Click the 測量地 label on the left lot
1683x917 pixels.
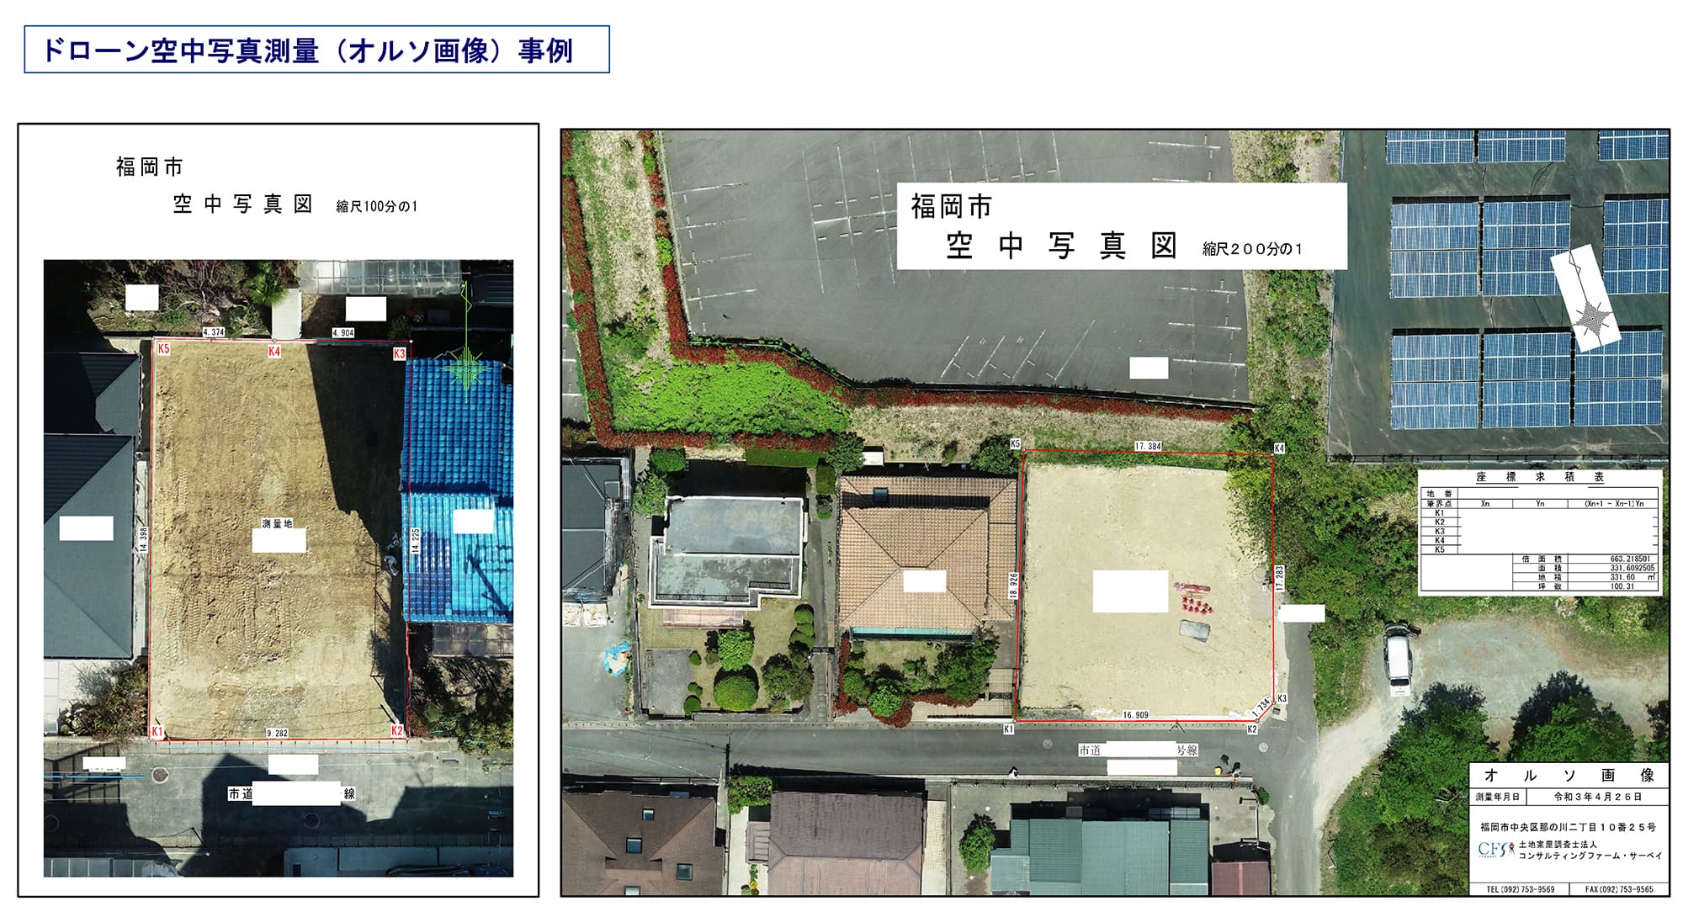(277, 523)
